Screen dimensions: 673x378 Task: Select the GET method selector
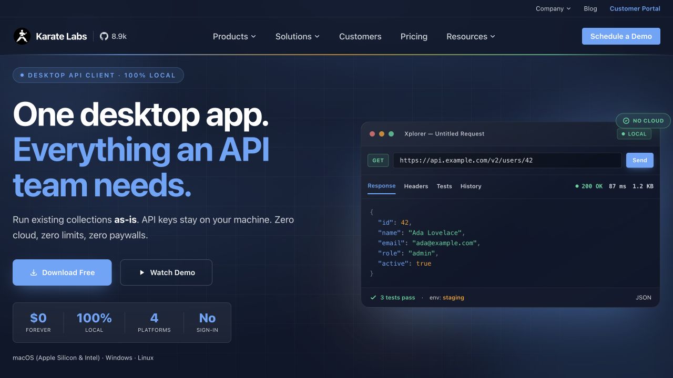pos(378,160)
